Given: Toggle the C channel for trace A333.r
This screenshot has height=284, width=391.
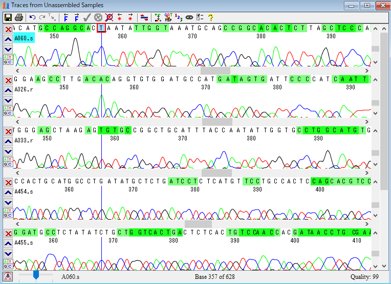Looking at the screenshot, I should pos(10,164).
